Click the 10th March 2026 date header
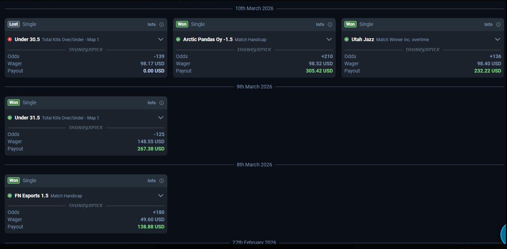This screenshot has width=507, height=249. (254, 8)
